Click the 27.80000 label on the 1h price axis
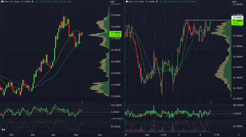Image resolution: width=246 pixels, height=137 pixels. click(x=238, y=5)
